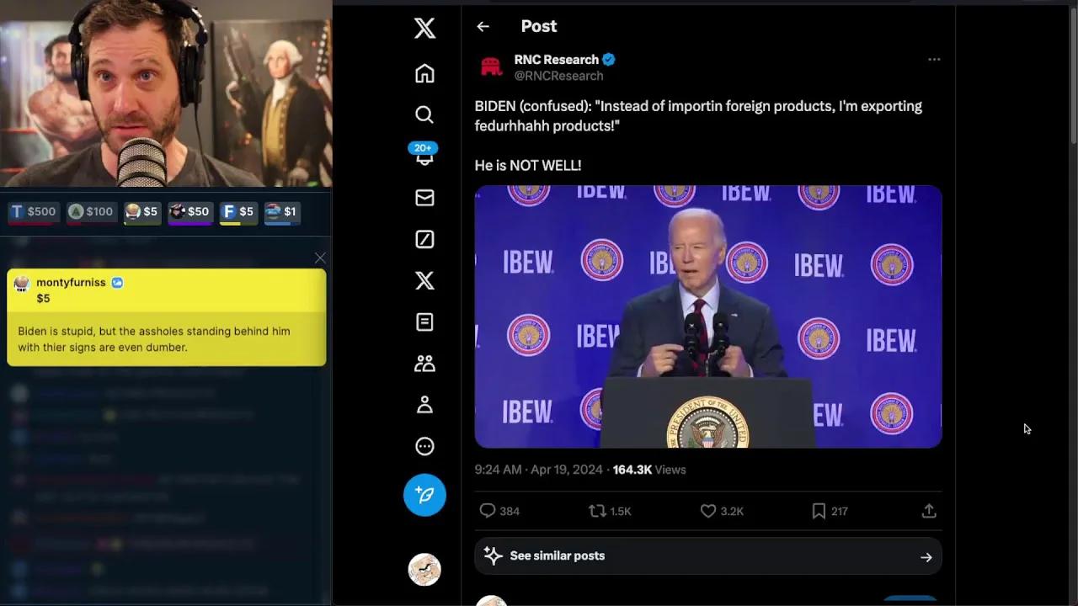1078x606 pixels.
Task: Open RNC Research display name link
Action: 556,60
